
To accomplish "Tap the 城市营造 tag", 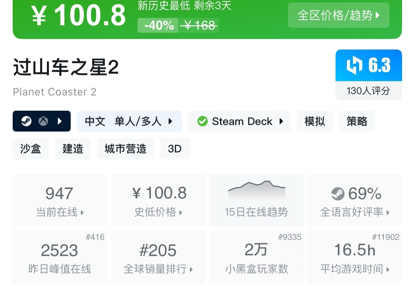I will pos(125,149).
